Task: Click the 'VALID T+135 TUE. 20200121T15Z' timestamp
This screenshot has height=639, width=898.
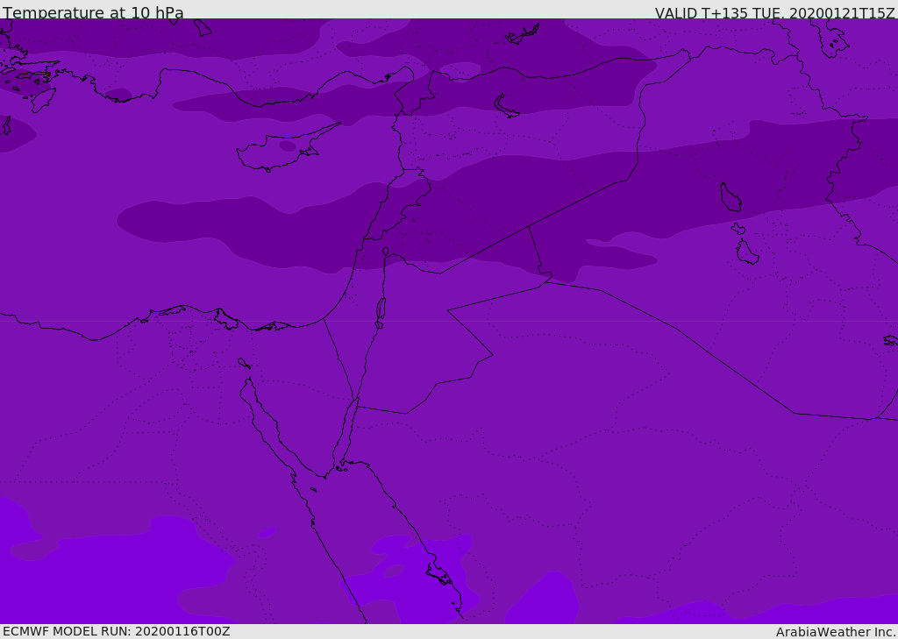Action: [775, 12]
